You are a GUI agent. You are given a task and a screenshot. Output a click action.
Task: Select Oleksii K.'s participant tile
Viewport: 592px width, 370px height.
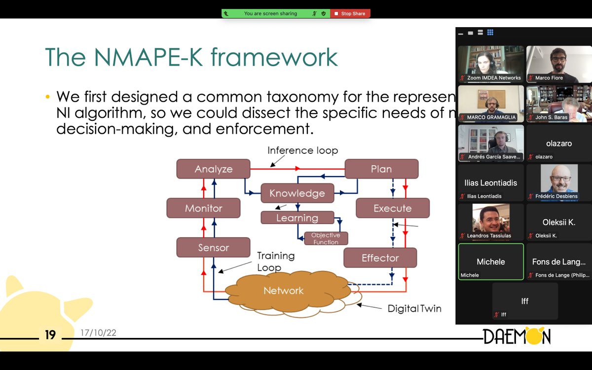click(x=559, y=222)
